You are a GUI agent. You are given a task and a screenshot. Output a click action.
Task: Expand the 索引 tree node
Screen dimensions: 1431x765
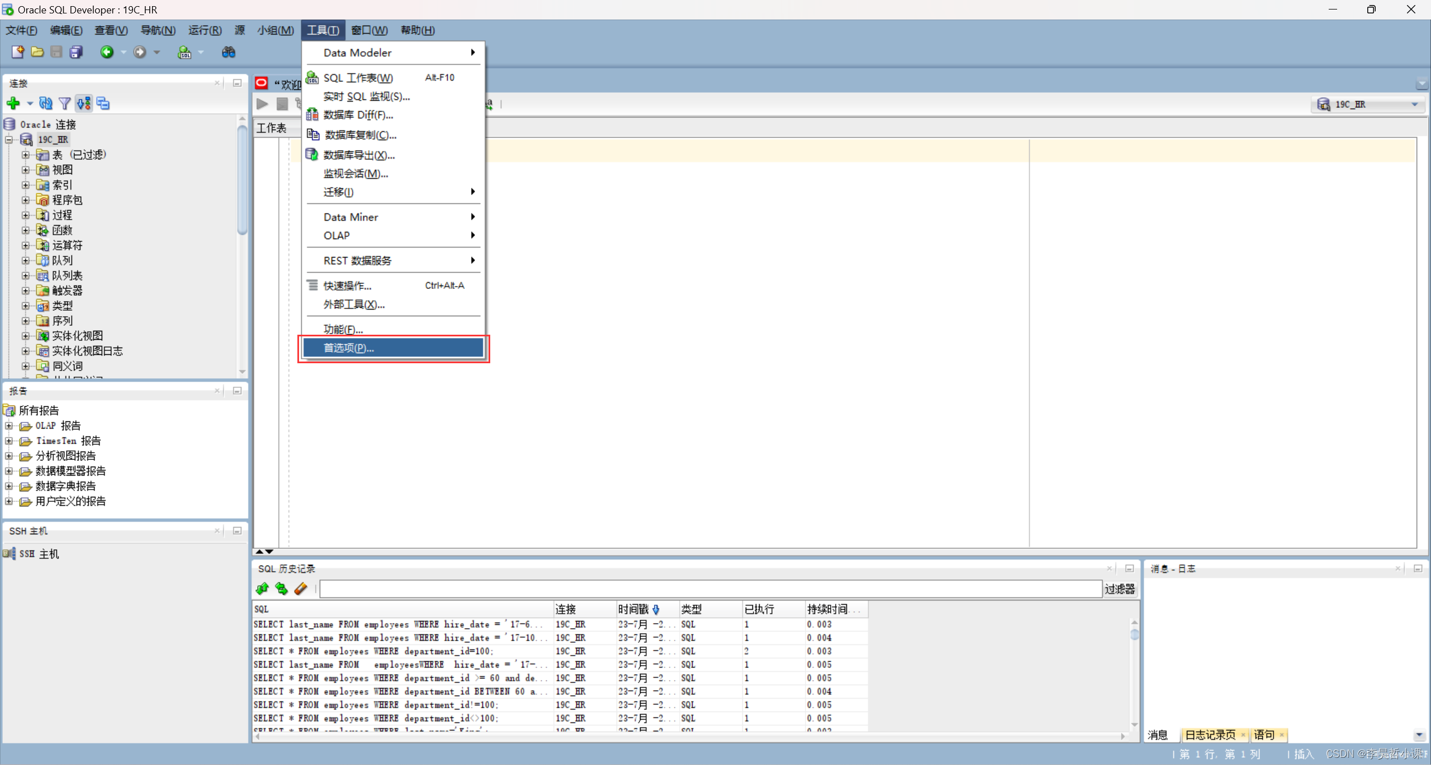(x=26, y=185)
